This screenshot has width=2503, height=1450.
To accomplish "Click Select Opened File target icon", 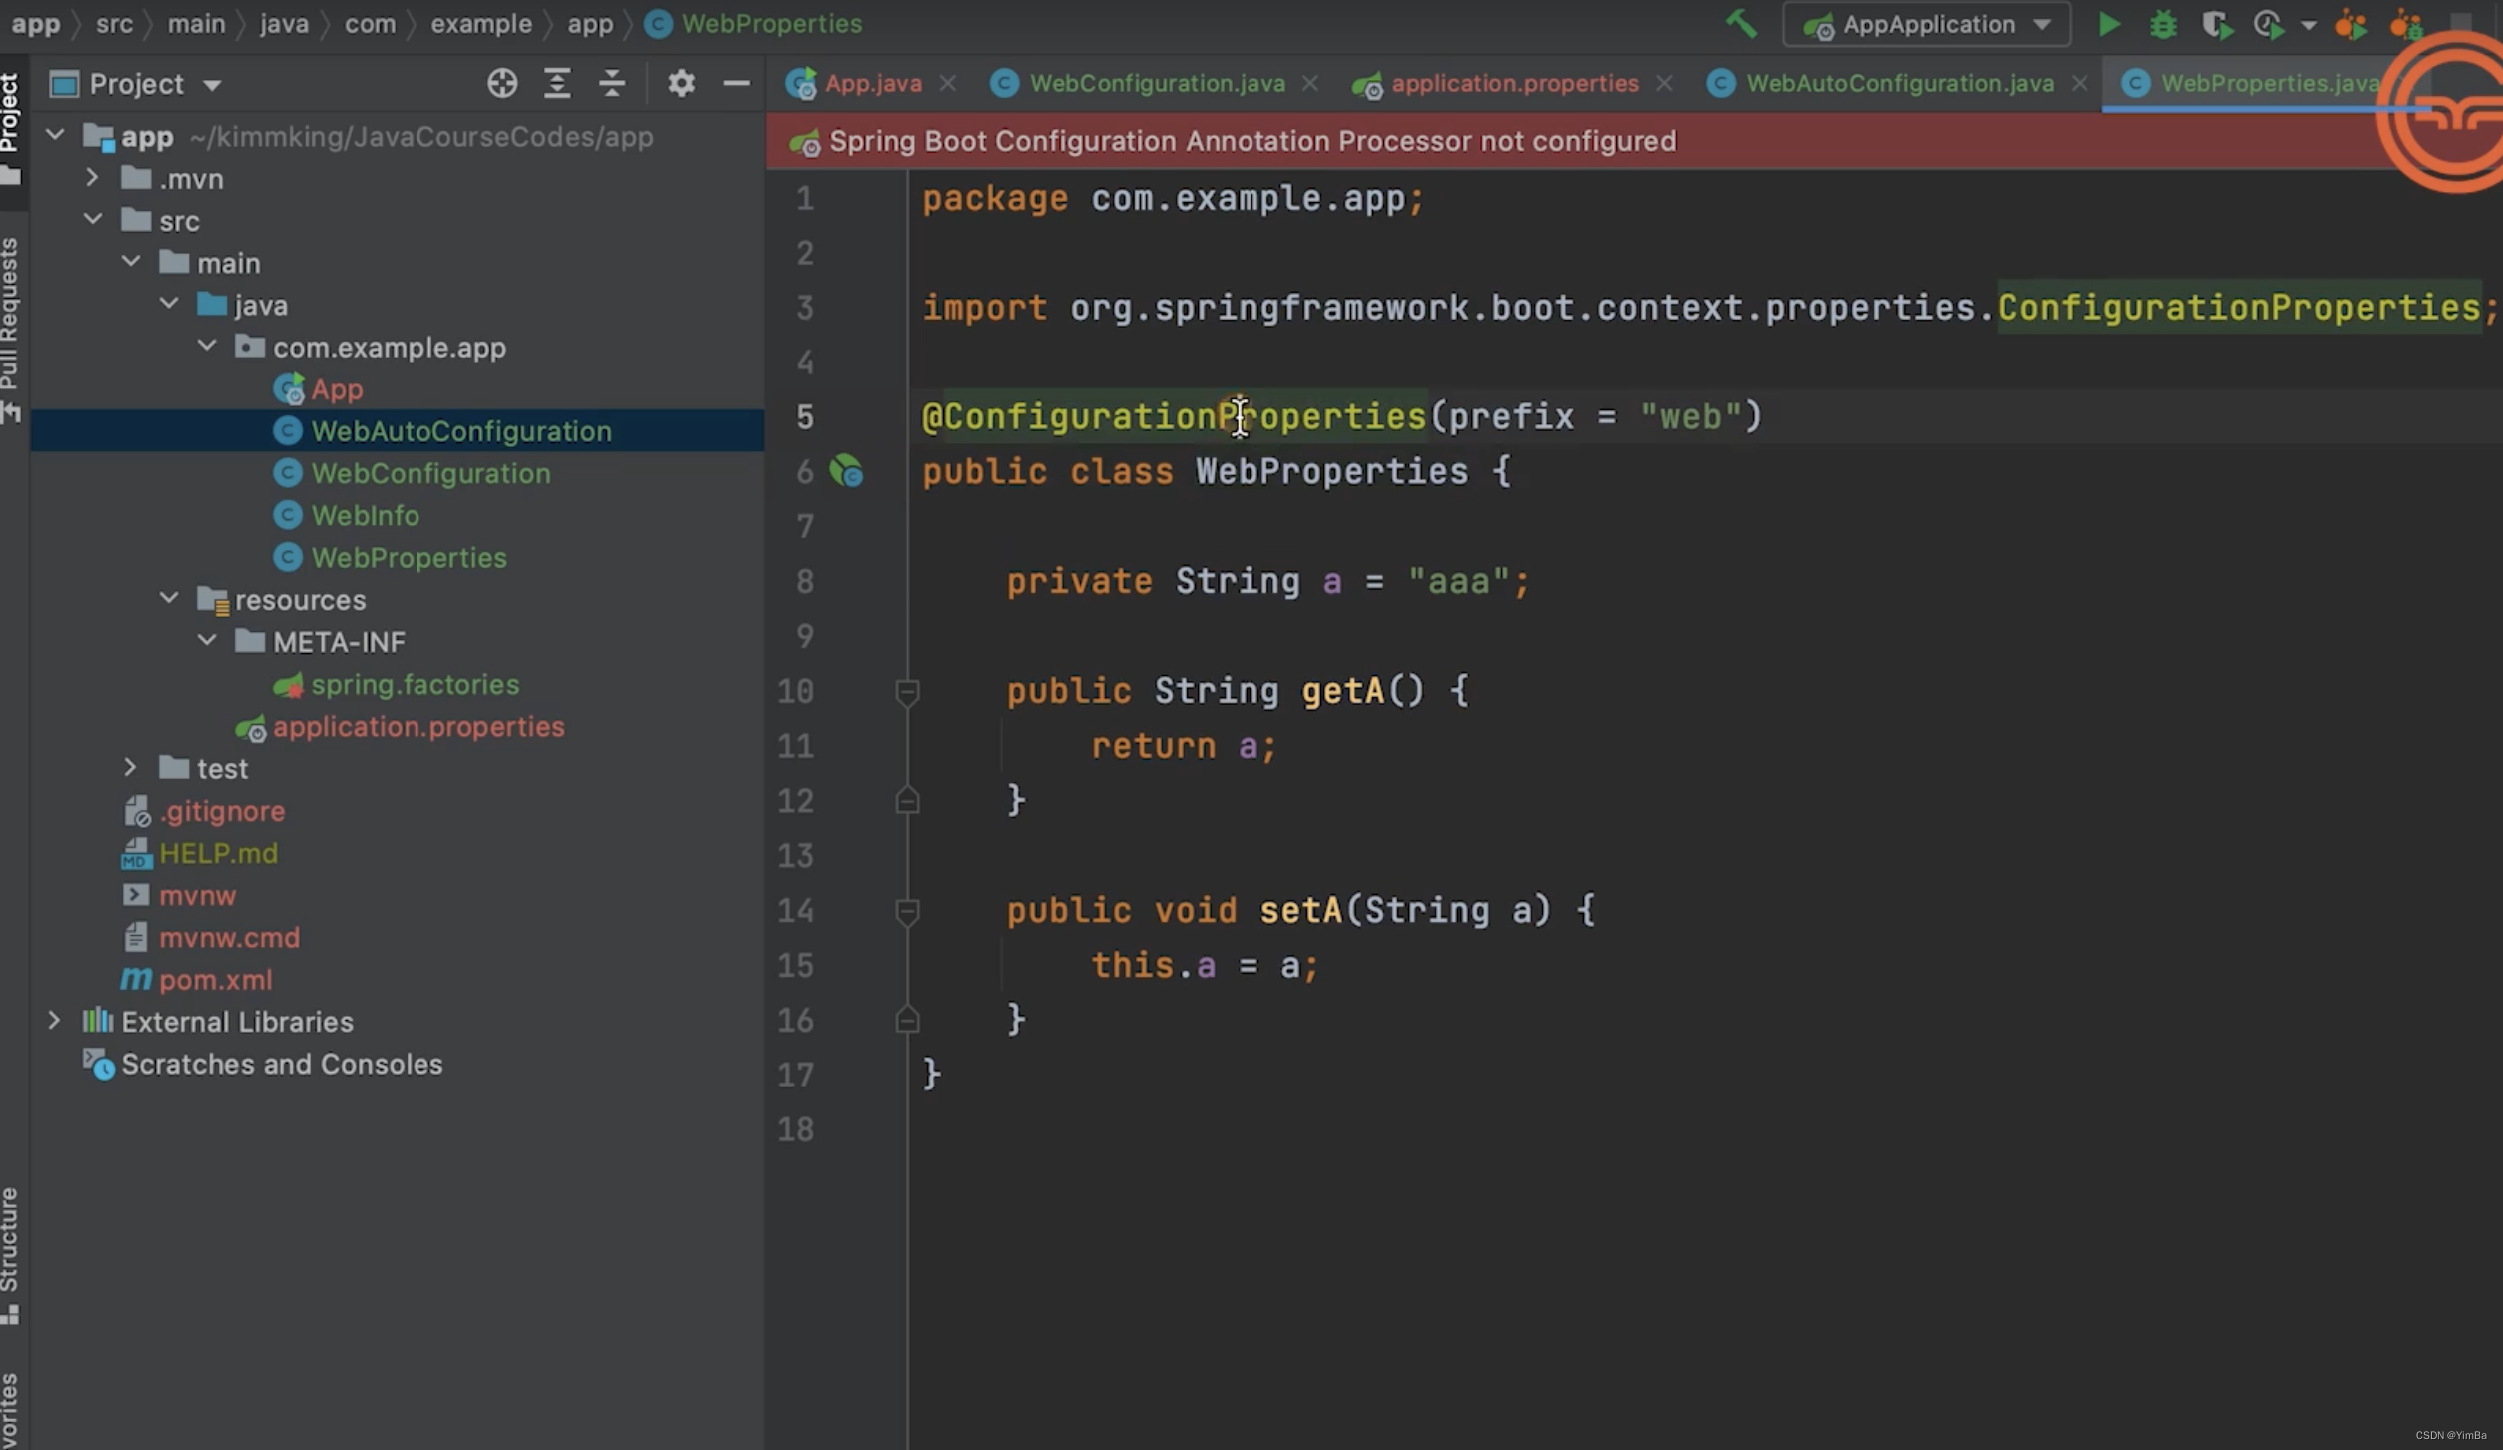I will pyautogui.click(x=501, y=83).
